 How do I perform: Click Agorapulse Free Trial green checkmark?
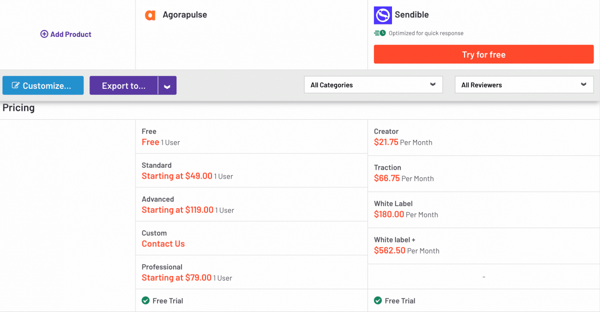click(145, 301)
